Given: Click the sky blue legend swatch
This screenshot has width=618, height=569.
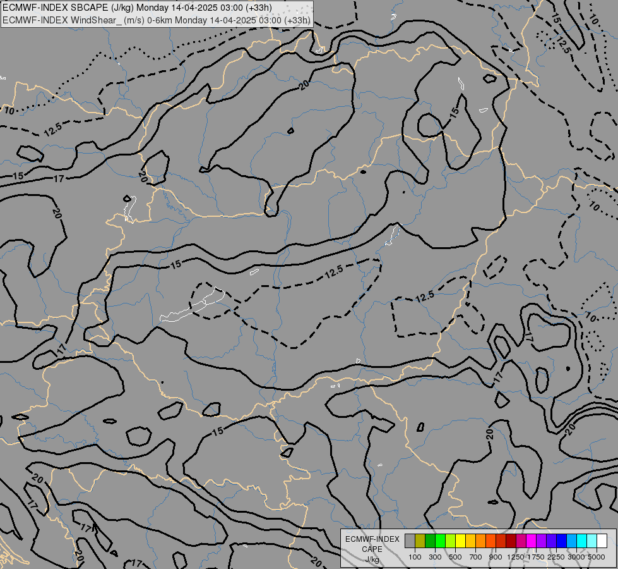Looking at the screenshot, I should (x=571, y=541).
